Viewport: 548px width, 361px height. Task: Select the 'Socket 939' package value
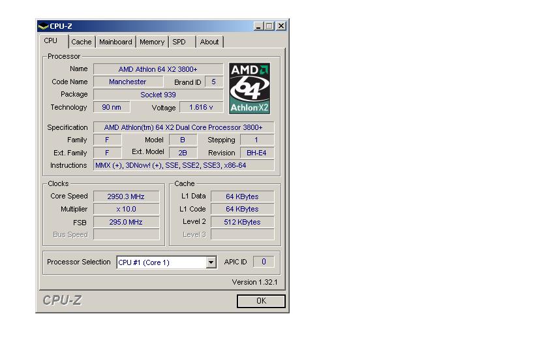pyautogui.click(x=158, y=95)
